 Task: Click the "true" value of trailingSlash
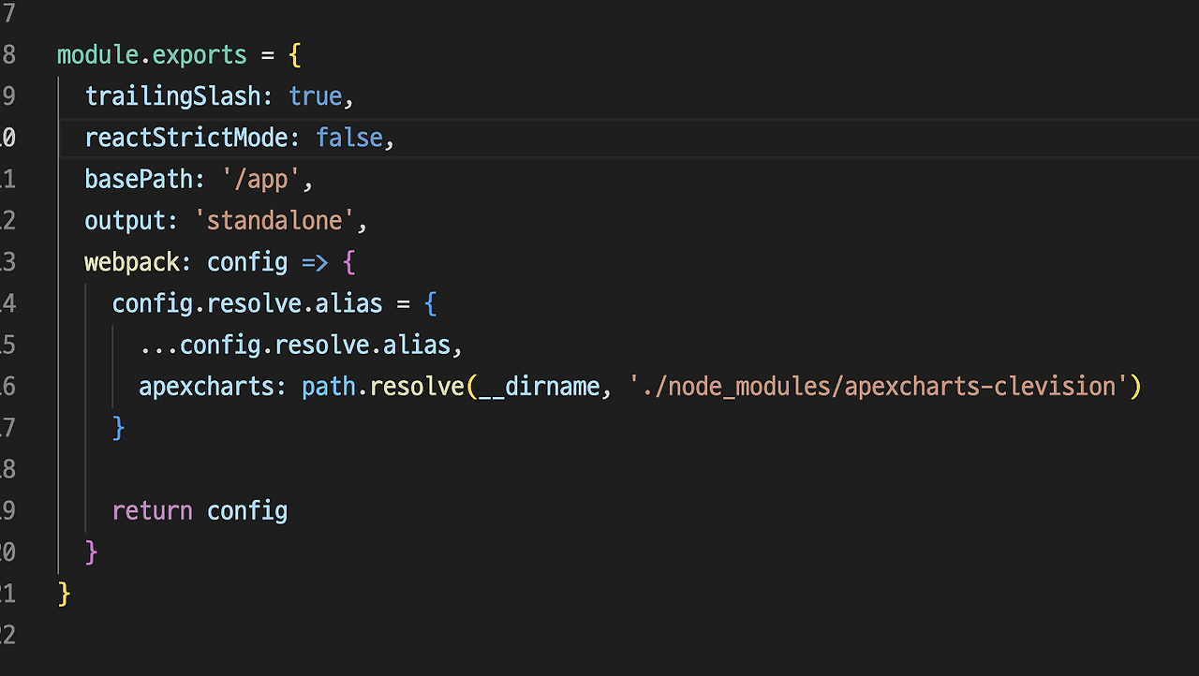[x=316, y=96]
